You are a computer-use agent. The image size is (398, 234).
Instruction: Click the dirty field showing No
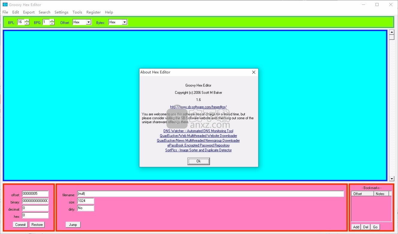pyautogui.click(x=85, y=208)
